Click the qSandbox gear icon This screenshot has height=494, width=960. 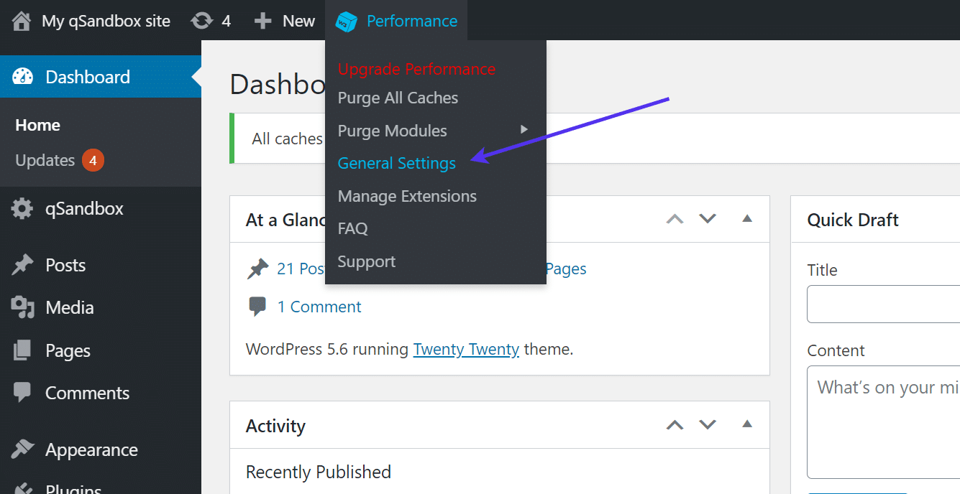click(x=22, y=209)
